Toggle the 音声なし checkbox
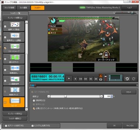This screenshot has width=140, height=130. pos(34,104)
